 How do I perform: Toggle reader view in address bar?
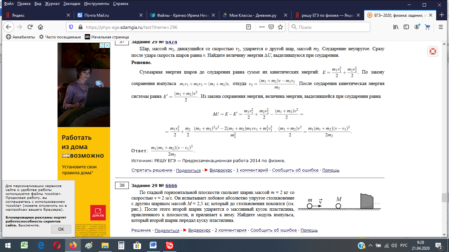tap(248, 27)
